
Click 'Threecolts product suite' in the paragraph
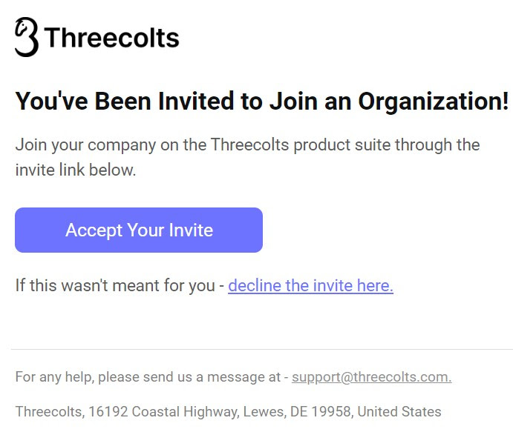pyautogui.click(x=301, y=145)
